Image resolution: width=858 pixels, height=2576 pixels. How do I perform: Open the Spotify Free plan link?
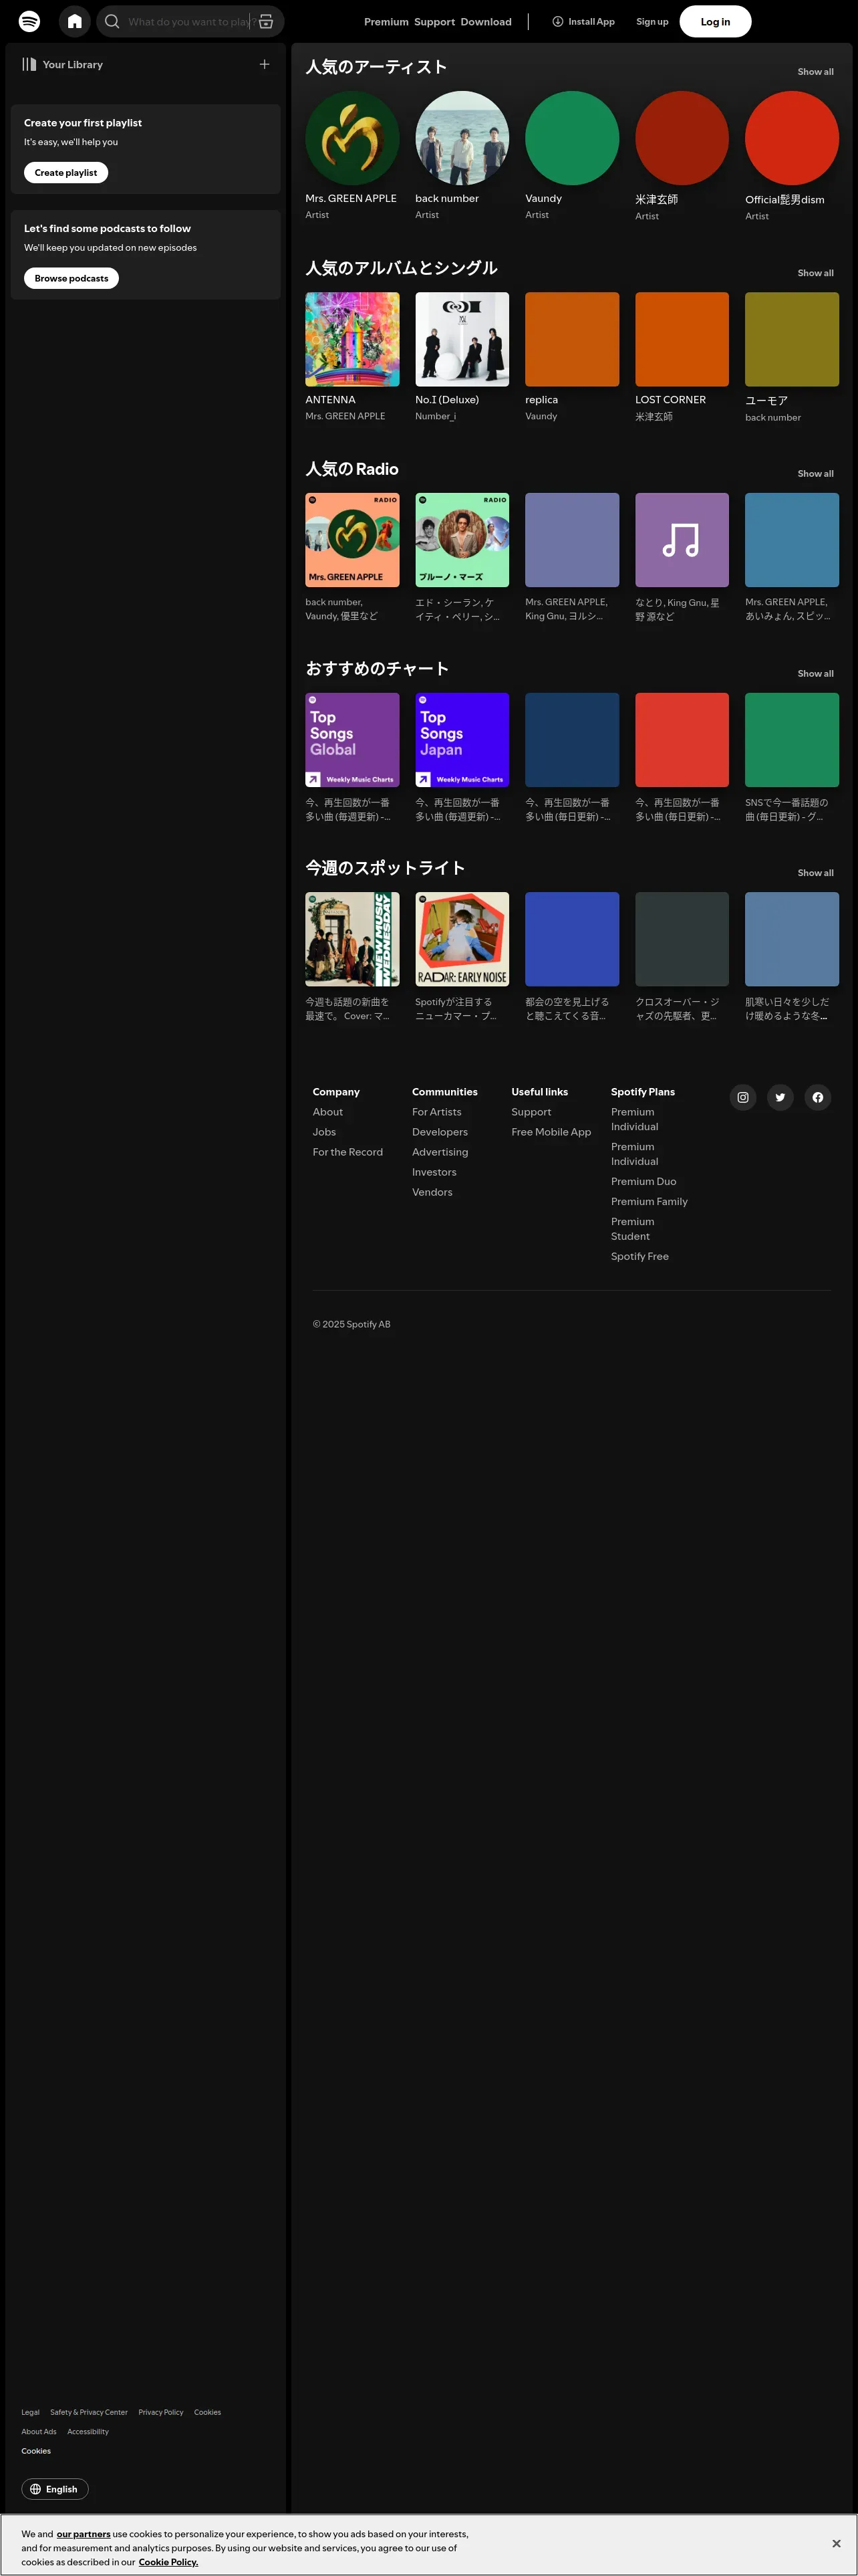coord(640,1257)
